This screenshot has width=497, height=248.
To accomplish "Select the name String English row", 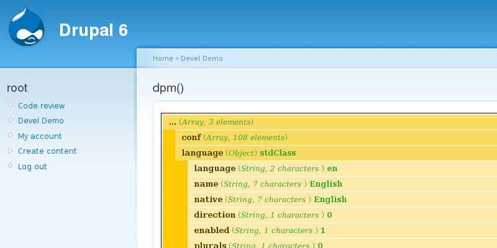I will (x=268, y=184).
